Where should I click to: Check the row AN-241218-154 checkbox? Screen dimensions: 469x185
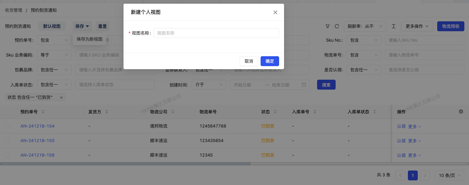click(x=8, y=126)
